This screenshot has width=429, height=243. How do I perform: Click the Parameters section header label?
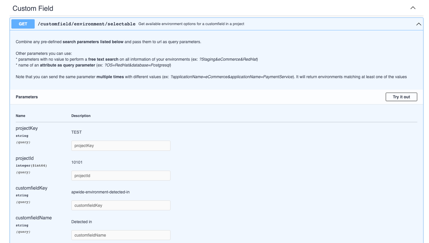[27, 97]
